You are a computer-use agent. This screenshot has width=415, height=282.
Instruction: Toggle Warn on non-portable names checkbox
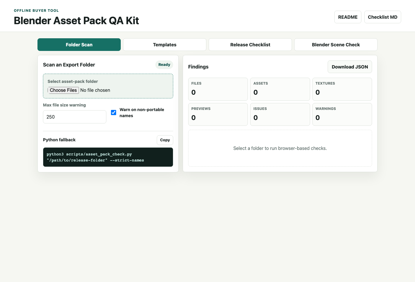click(114, 113)
